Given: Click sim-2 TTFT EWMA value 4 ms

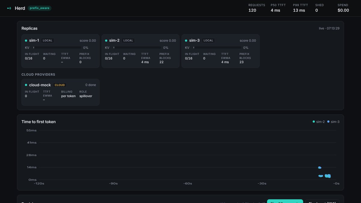Looking at the screenshot, I should pos(145,62).
